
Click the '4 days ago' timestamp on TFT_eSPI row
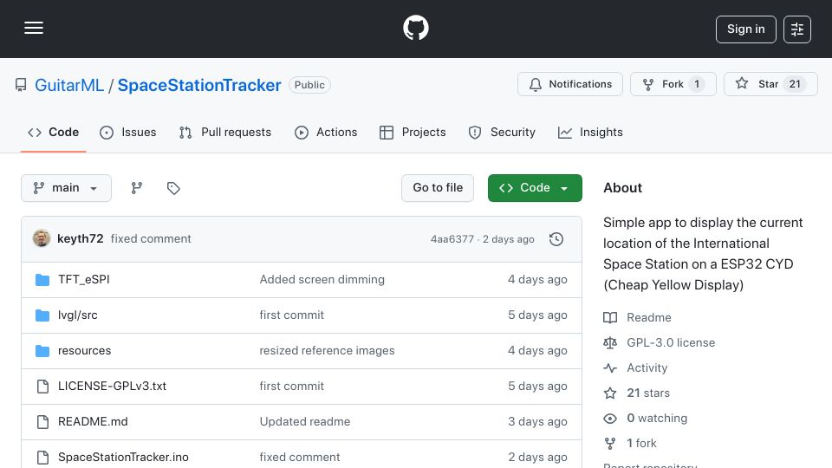[x=537, y=280]
